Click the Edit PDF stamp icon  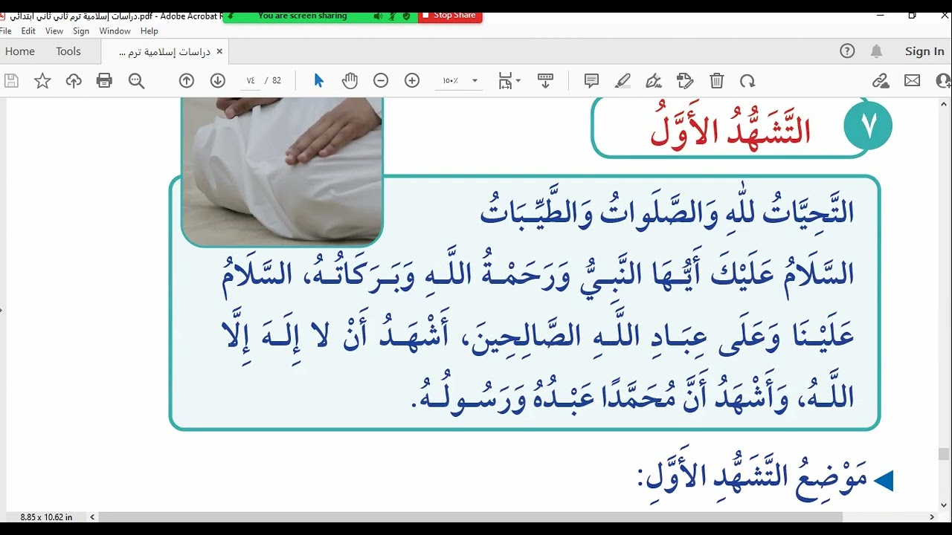point(685,81)
